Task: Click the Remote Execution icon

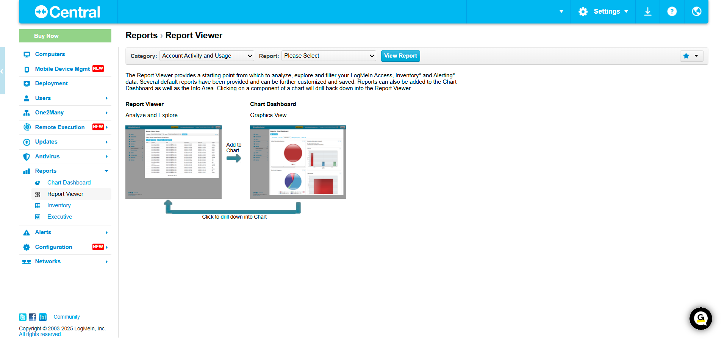Action: [27, 127]
